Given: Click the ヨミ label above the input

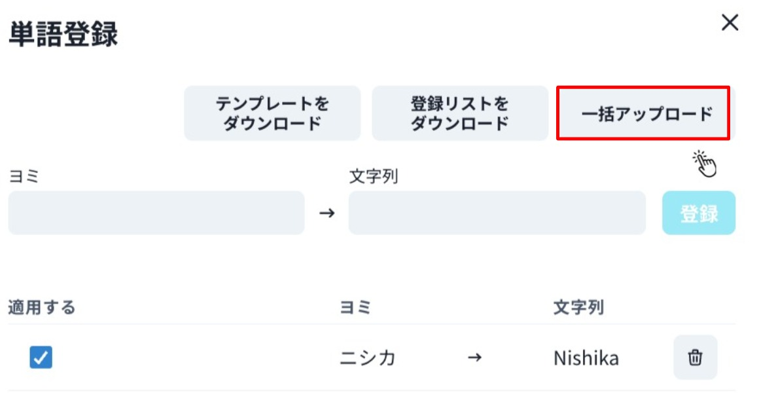Looking at the screenshot, I should pyautogui.click(x=24, y=177).
